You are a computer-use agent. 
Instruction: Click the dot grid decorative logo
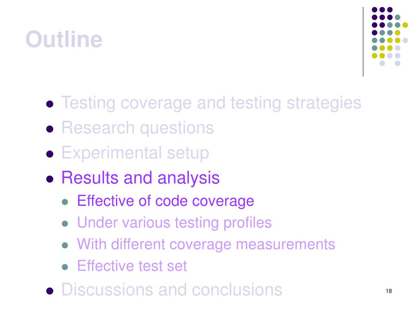tap(390, 36)
